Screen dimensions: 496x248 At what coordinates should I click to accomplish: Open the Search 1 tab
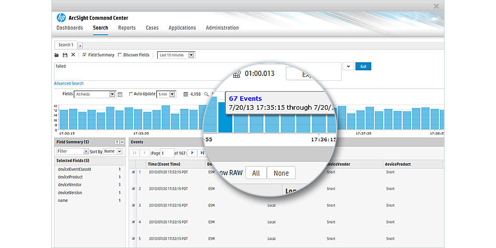coord(65,45)
